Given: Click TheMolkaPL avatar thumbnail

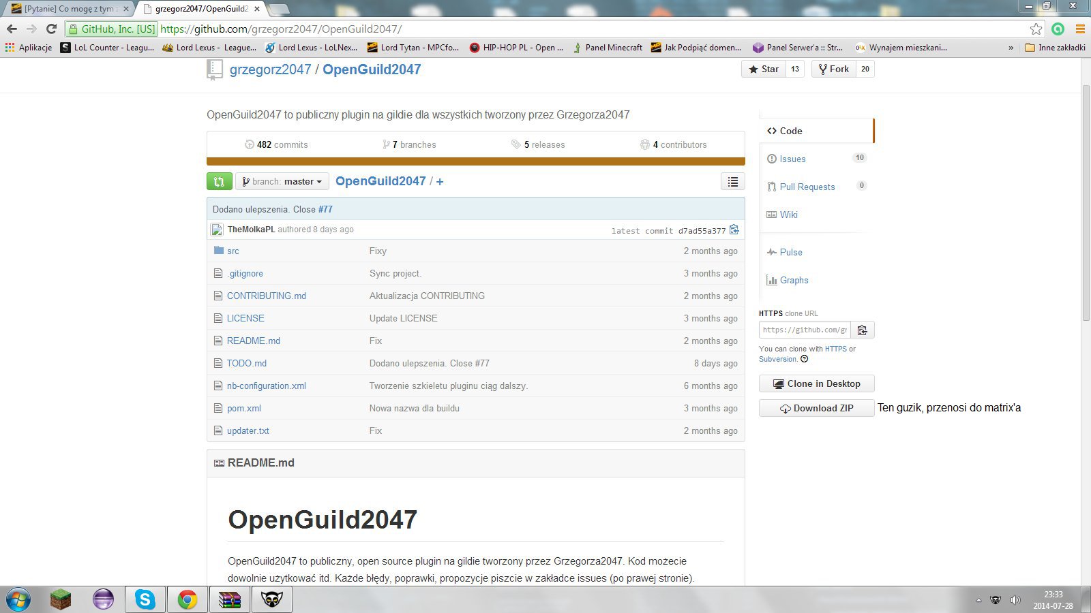Looking at the screenshot, I should 217,230.
